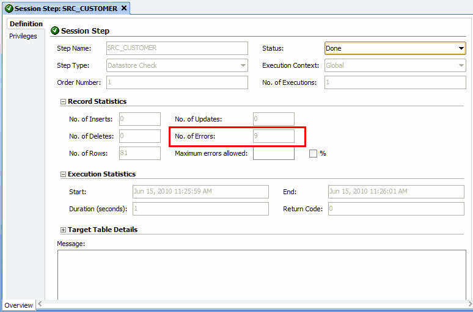Expand the Target Table Details section

tap(63, 230)
